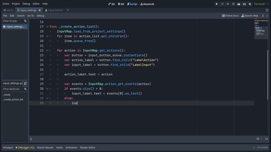This screenshot has width=271, height=152.
Task: Toggle distraction-free mode icon
Action: coord(267,10)
